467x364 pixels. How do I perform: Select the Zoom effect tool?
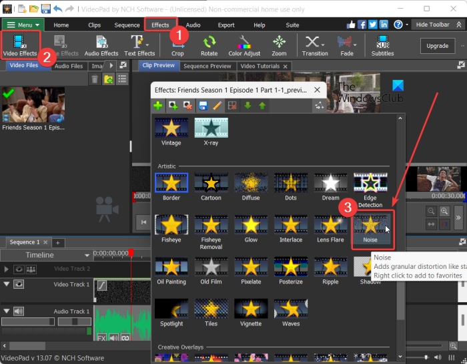[279, 45]
